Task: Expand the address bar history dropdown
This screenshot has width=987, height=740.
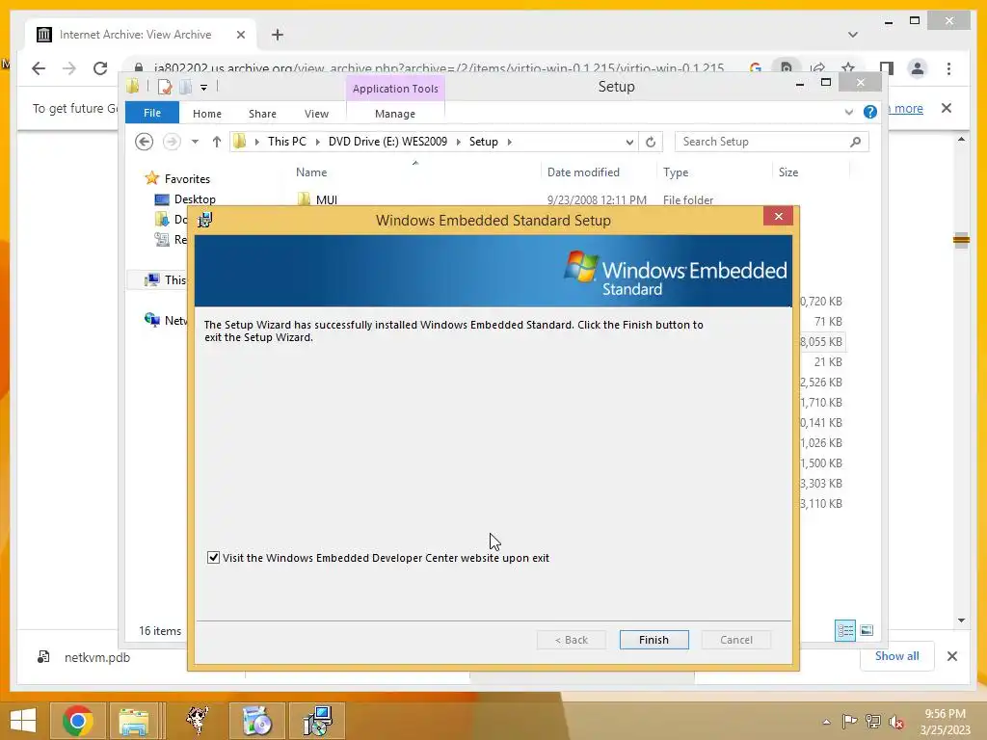Action: tap(629, 143)
